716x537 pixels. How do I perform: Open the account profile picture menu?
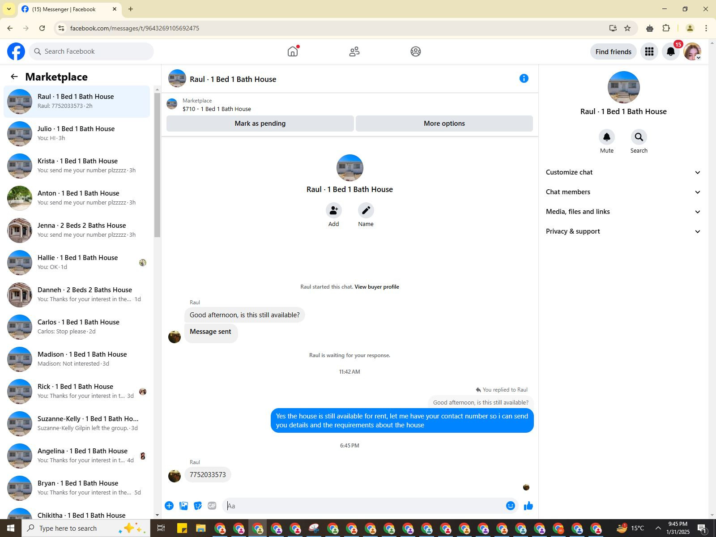pyautogui.click(x=692, y=51)
